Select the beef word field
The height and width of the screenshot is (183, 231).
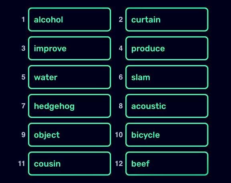[x=167, y=163]
